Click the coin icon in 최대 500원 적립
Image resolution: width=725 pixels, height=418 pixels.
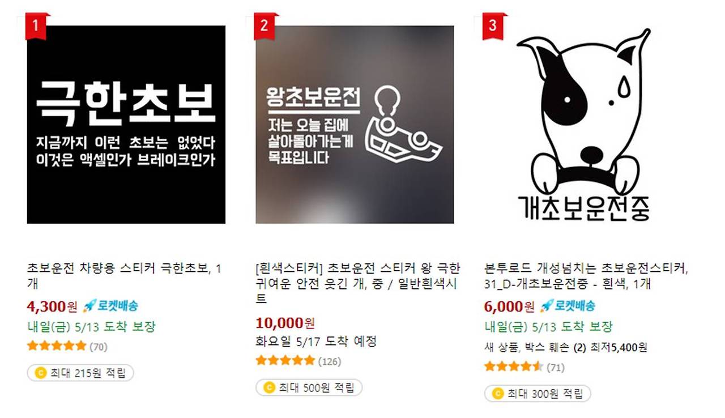pos(269,388)
